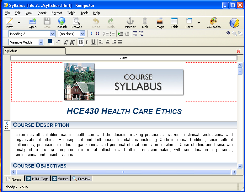
Task: Insert a Form from toolbar
Action: point(189,23)
